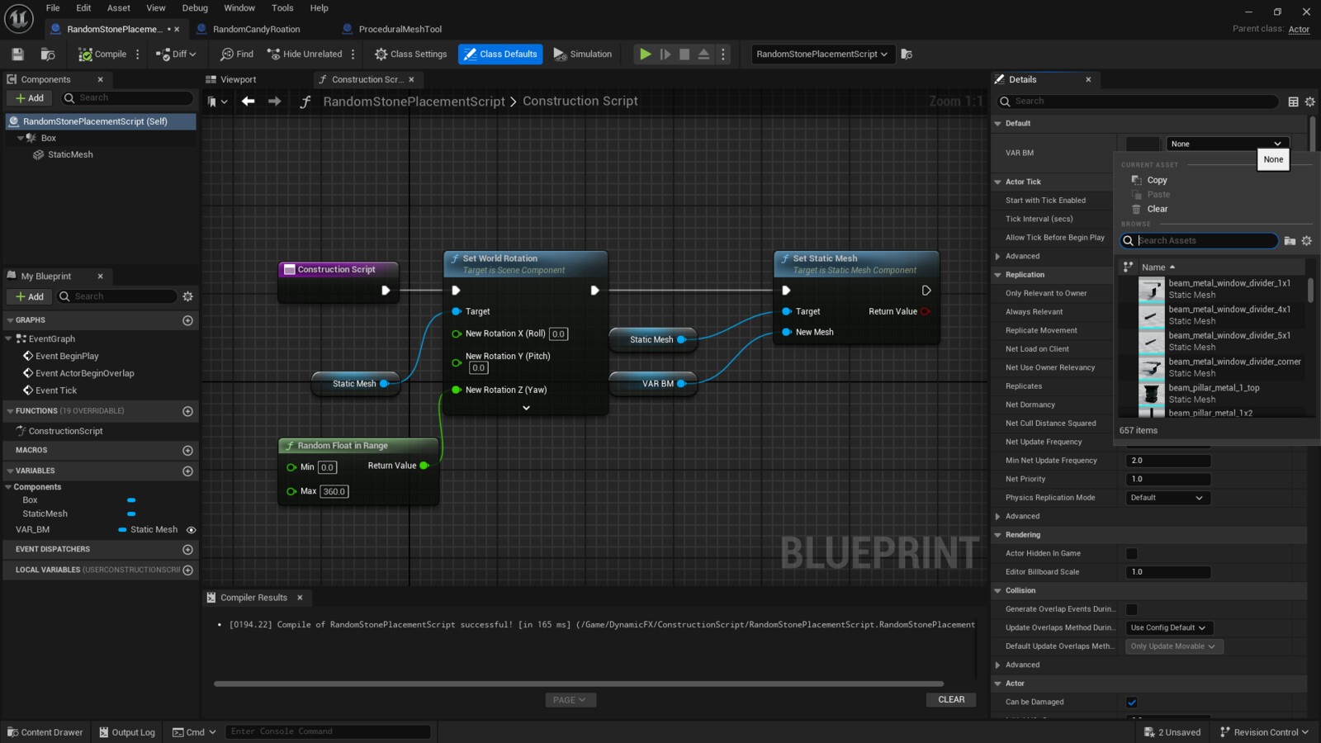Open debug object RandomStonePlacementScript dropdown
Image resolution: width=1321 pixels, height=743 pixels.
(822, 54)
